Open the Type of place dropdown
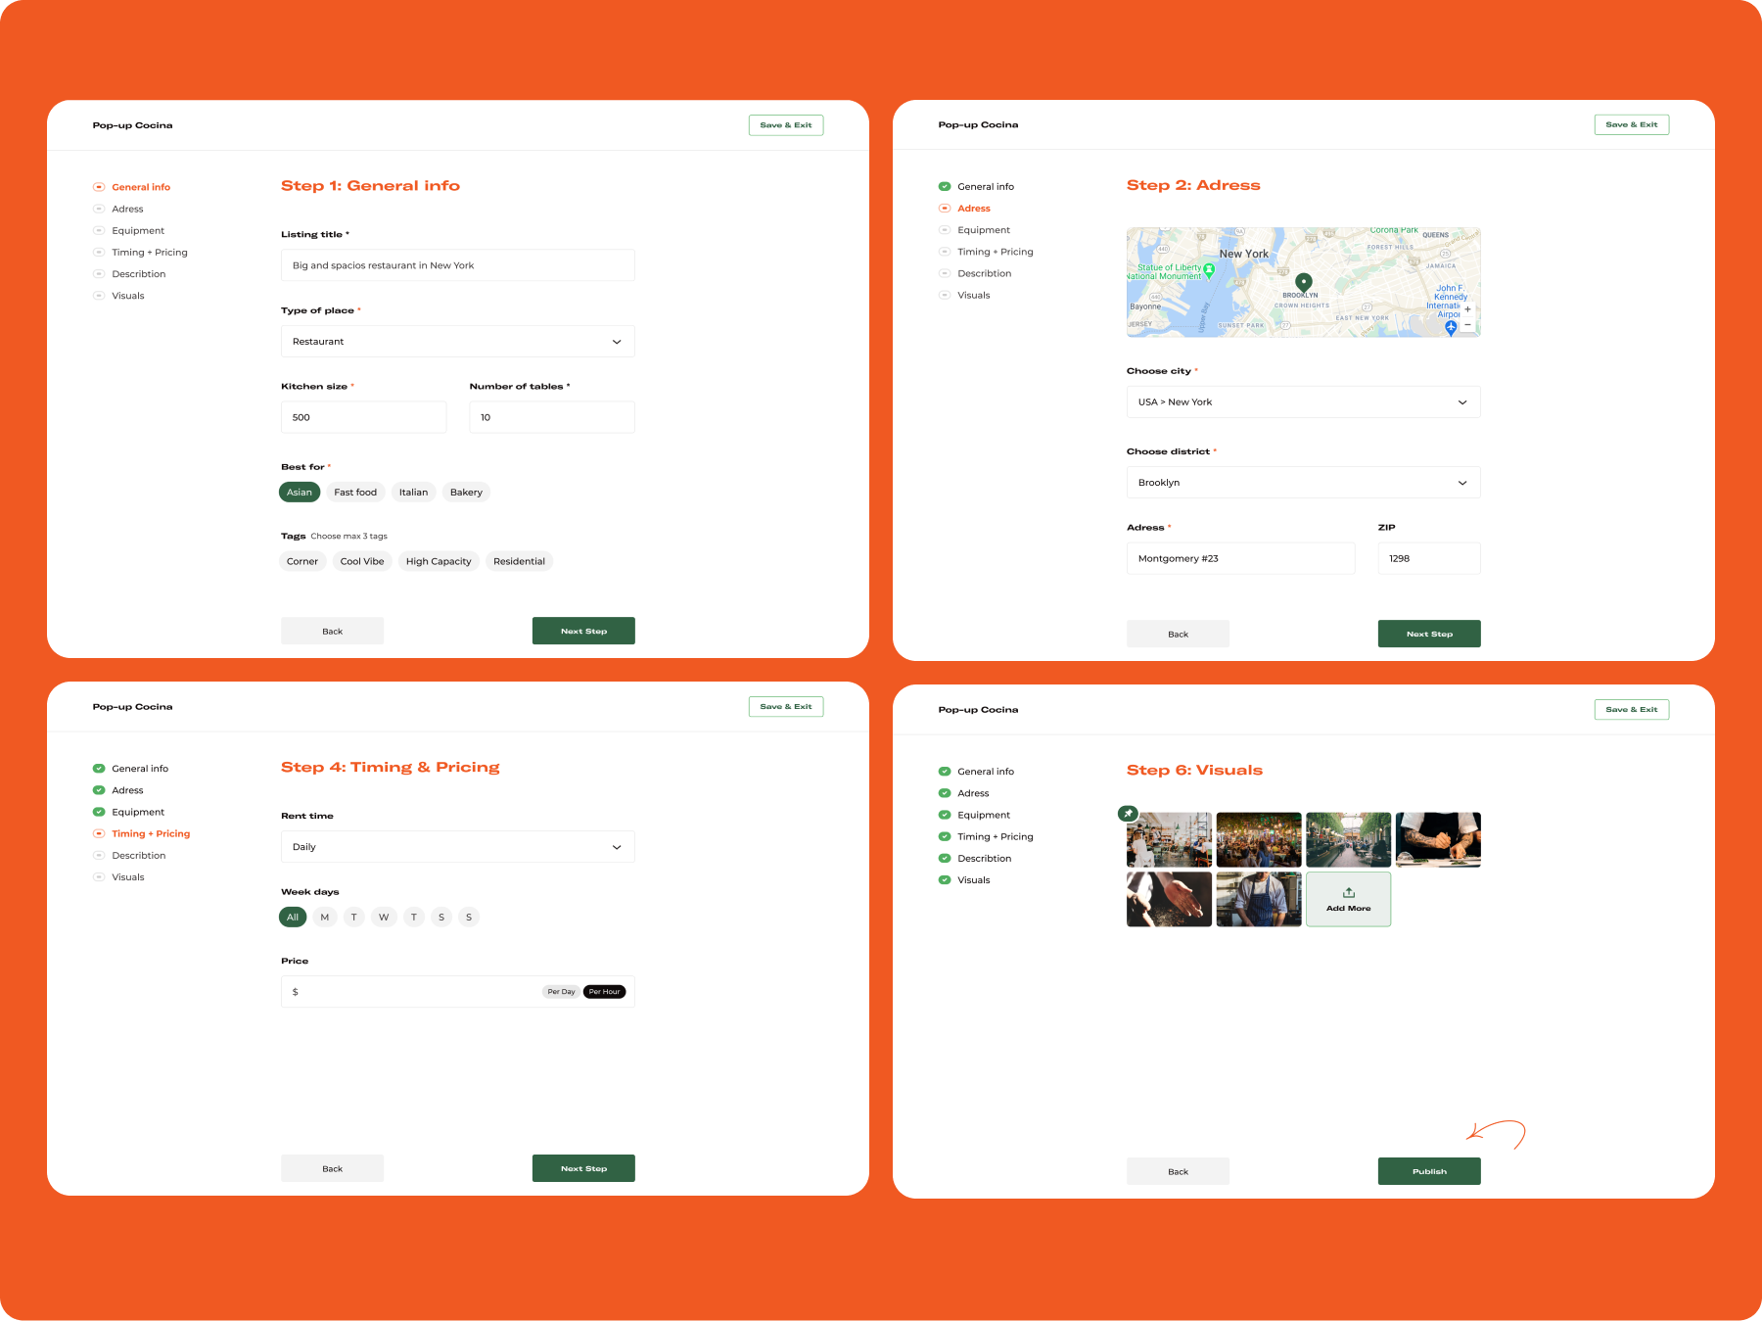 point(458,342)
